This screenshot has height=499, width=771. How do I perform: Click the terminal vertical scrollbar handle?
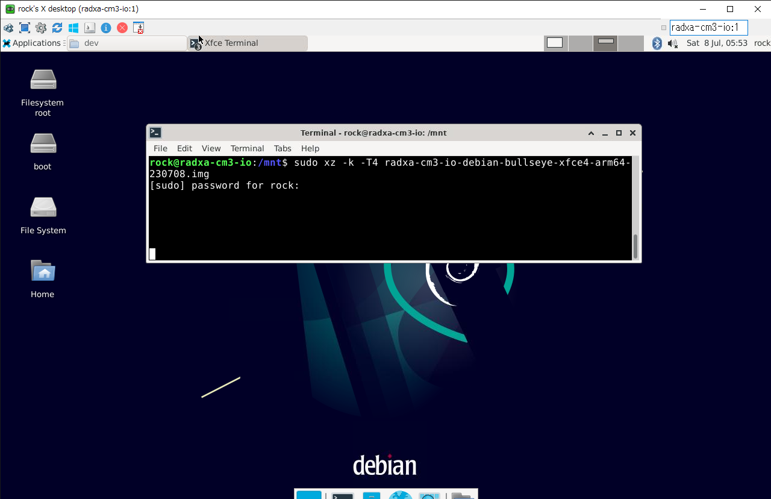pos(635,246)
